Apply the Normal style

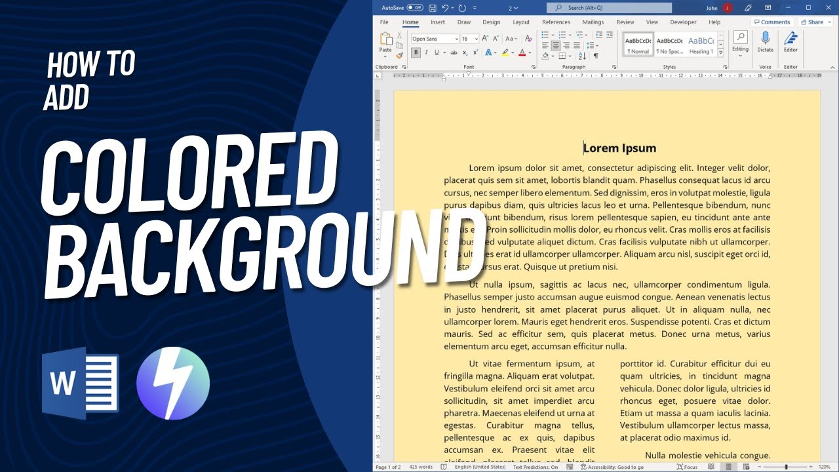click(x=638, y=45)
